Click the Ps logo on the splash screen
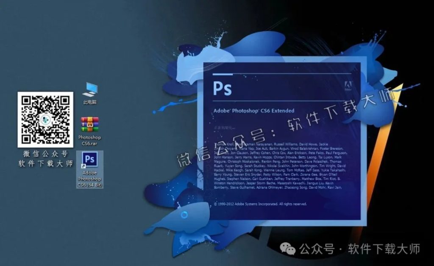Screen dimensions: 434x266 coord(223,88)
